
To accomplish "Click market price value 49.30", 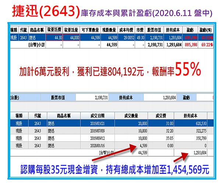I will [x=141, y=38].
